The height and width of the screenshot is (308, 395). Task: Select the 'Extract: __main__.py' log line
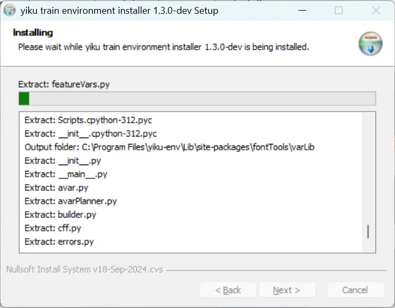point(66,174)
